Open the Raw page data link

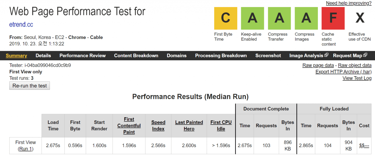click(x=318, y=66)
